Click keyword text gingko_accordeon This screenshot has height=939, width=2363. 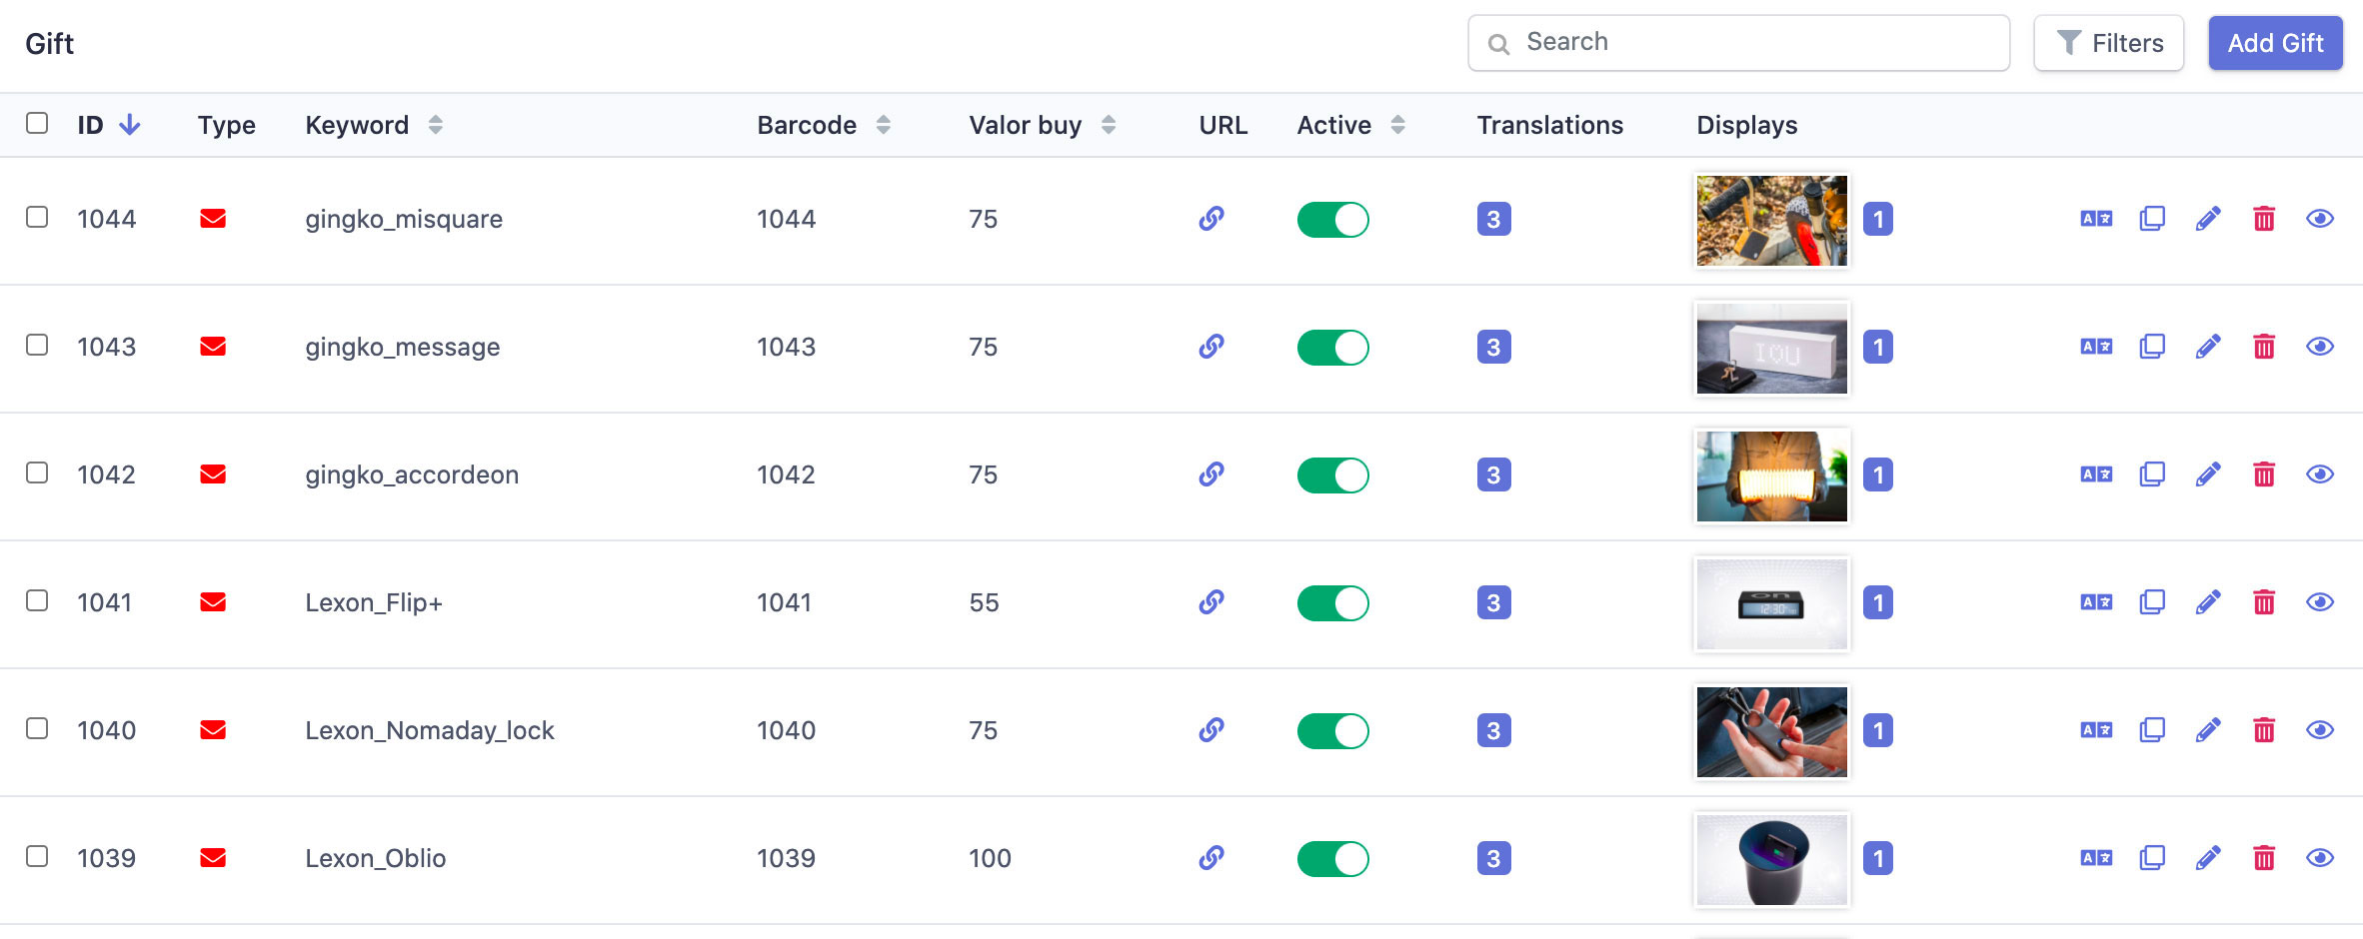(412, 474)
